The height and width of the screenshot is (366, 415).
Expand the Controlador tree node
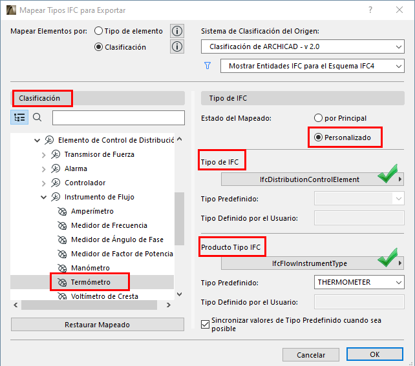click(x=44, y=183)
